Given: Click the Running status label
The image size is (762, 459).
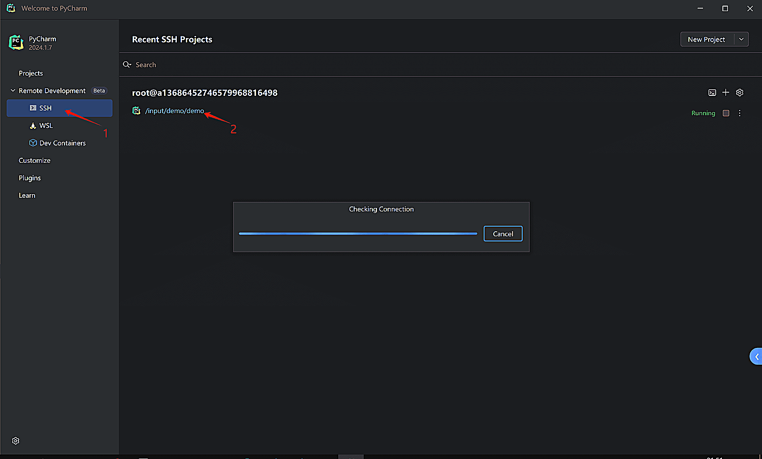Looking at the screenshot, I should click(x=703, y=113).
